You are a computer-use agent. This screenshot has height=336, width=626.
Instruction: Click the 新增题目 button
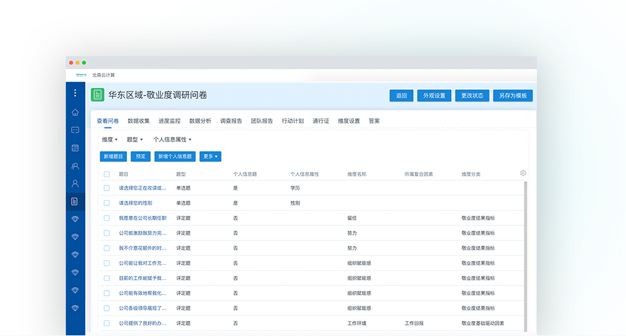coord(114,156)
